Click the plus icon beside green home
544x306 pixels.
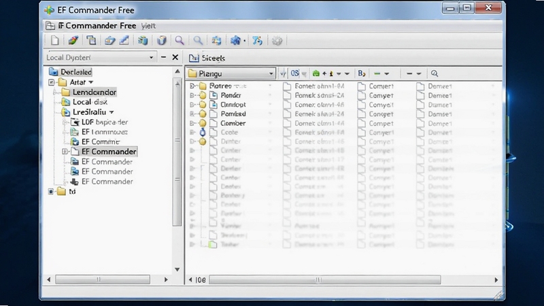coord(324,73)
